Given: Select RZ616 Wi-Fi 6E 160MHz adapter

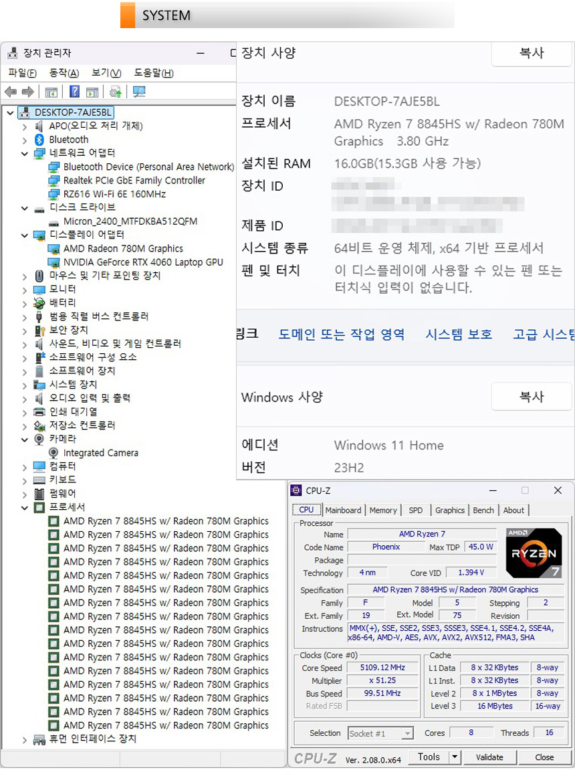Looking at the screenshot, I should 115,194.
